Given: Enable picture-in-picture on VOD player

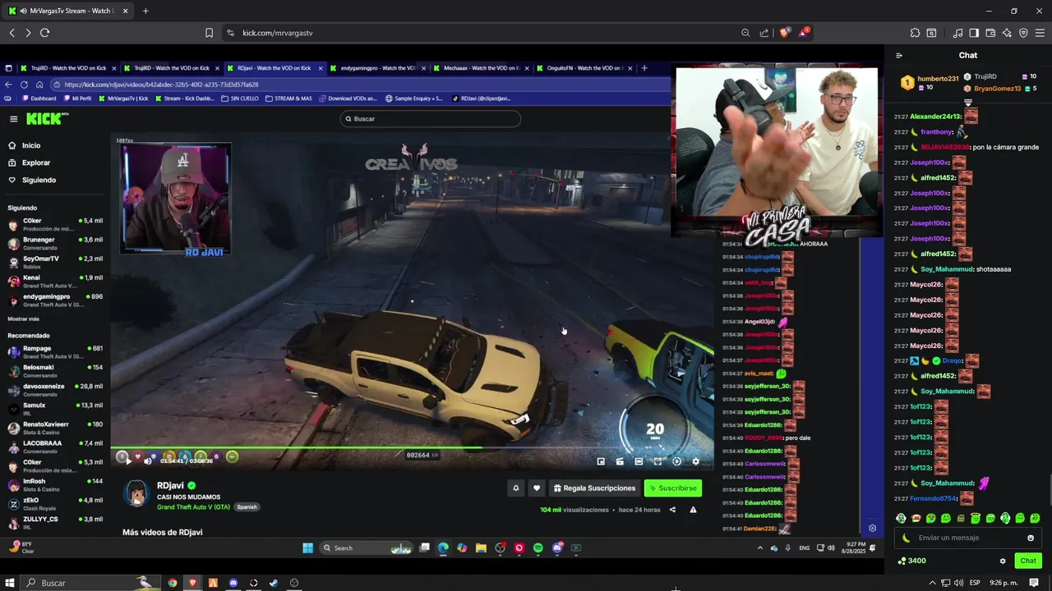Looking at the screenshot, I should 601,461.
